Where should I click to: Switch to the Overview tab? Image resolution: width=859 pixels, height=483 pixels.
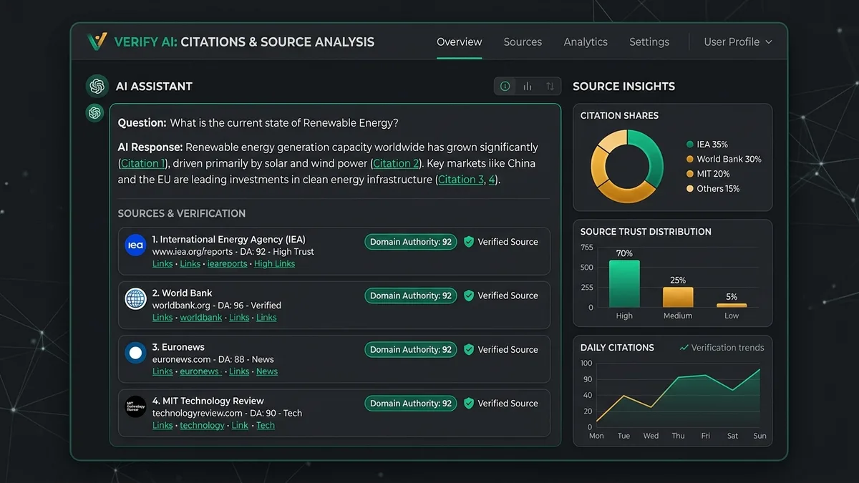(460, 42)
